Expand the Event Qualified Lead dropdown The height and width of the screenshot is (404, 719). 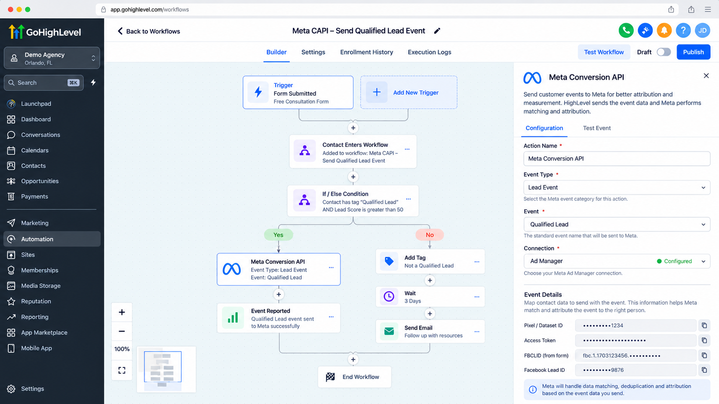[617, 225]
